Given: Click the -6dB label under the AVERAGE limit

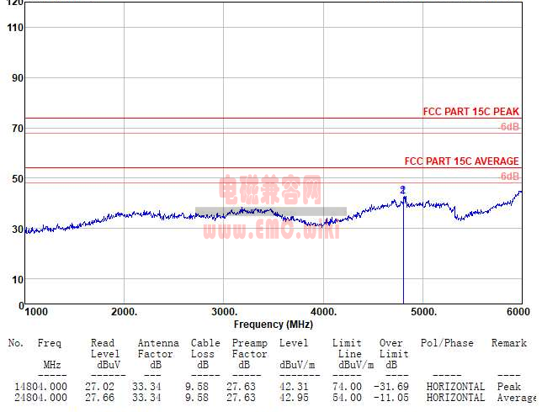Looking at the screenshot, I should coord(508,177).
